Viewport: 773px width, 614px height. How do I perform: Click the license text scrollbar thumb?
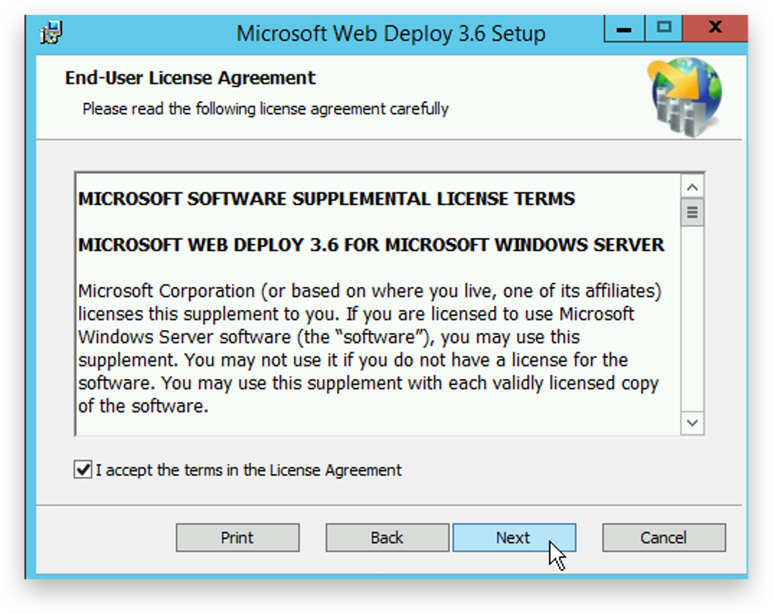(x=692, y=212)
